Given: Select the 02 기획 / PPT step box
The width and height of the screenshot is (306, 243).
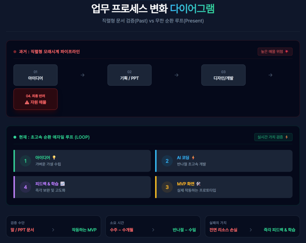Looking at the screenshot, I should [x=129, y=75].
